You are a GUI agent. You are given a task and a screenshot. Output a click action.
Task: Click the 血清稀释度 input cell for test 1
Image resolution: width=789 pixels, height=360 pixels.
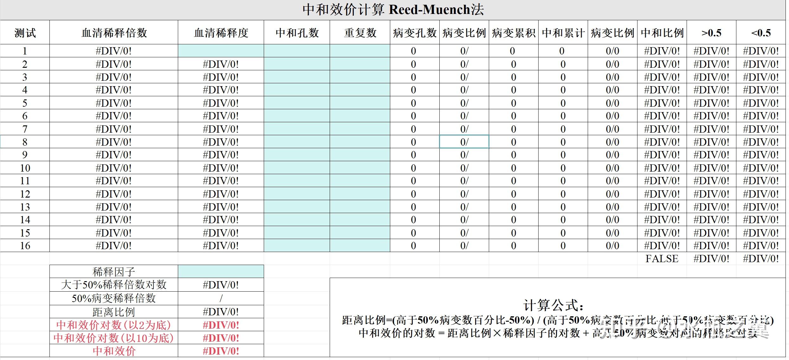click(221, 51)
